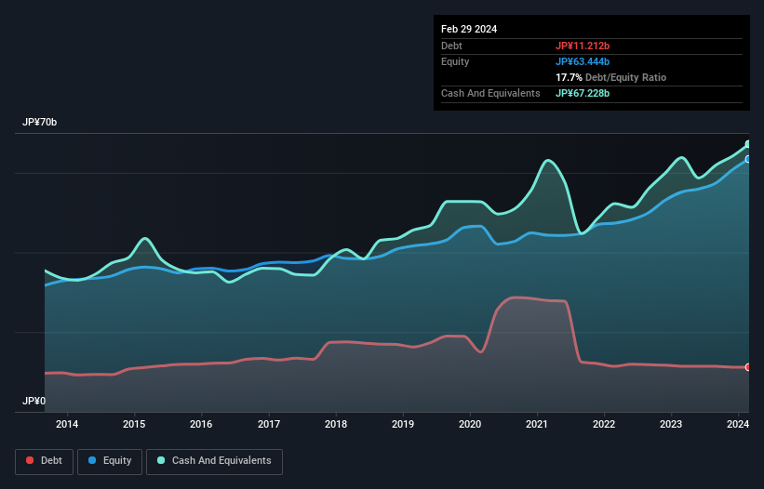Click the 2015 axis label

click(134, 424)
